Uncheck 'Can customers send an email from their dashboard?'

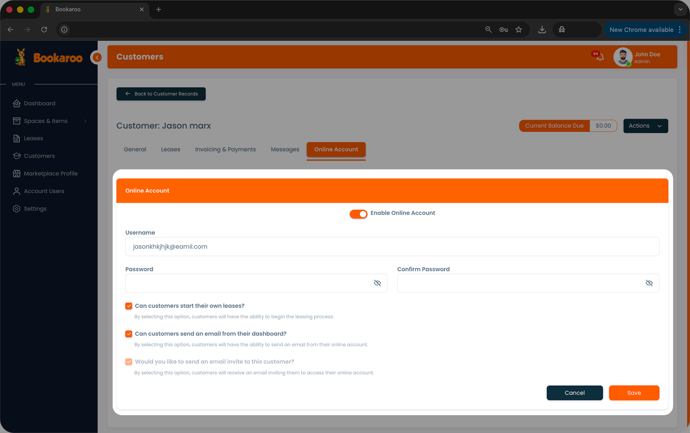pyautogui.click(x=129, y=334)
